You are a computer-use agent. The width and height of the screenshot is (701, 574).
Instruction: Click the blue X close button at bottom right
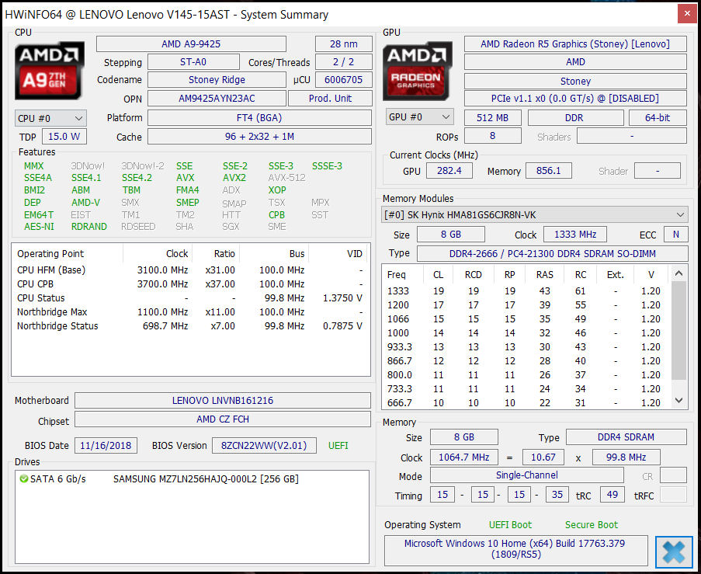click(674, 551)
